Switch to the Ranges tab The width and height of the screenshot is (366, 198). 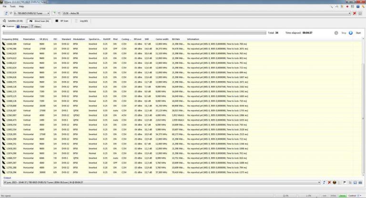(24, 27)
